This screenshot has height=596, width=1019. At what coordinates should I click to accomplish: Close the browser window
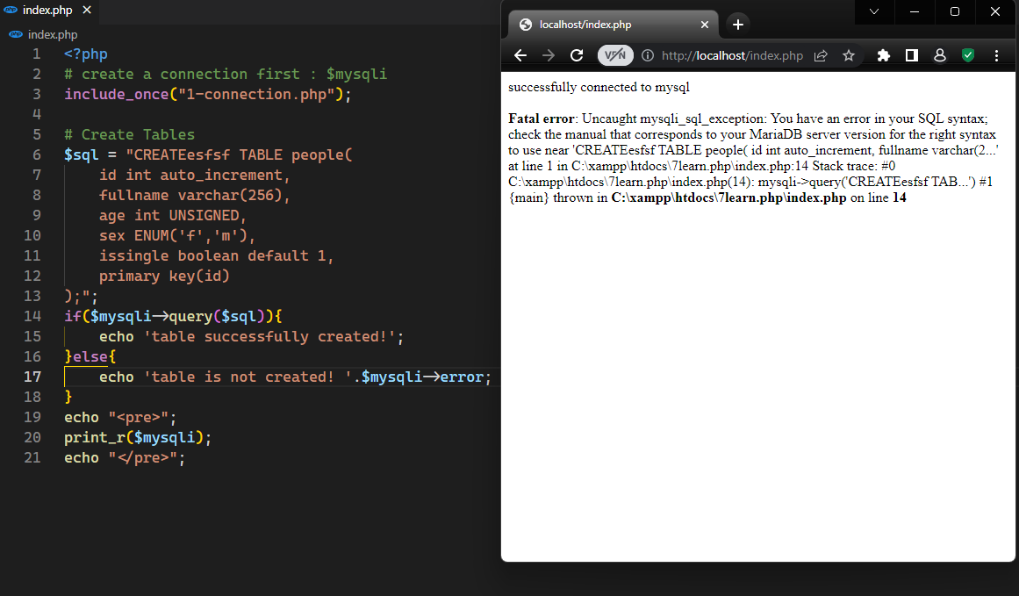[995, 11]
